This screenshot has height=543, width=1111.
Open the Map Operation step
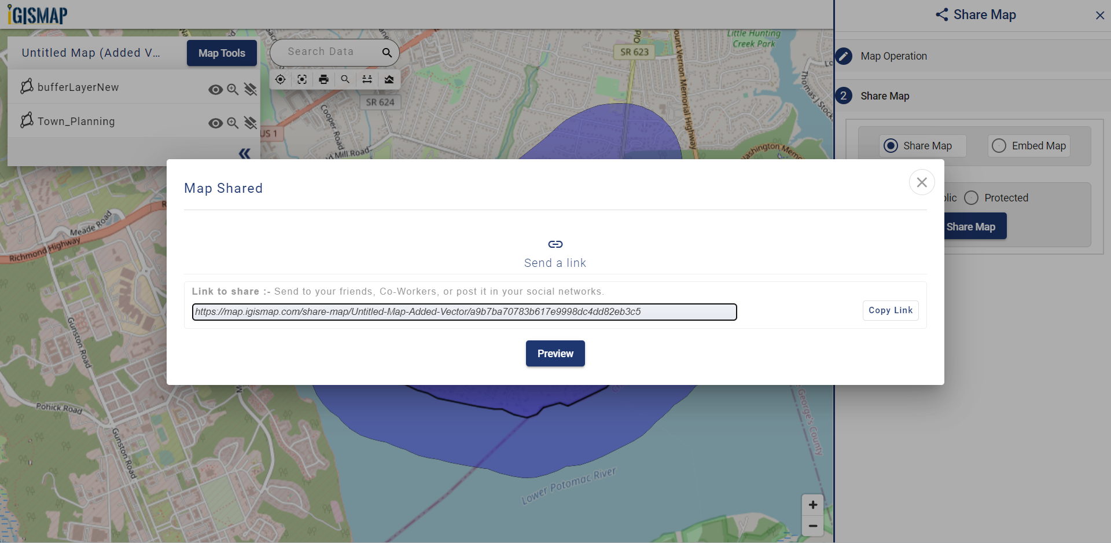pyautogui.click(x=893, y=56)
